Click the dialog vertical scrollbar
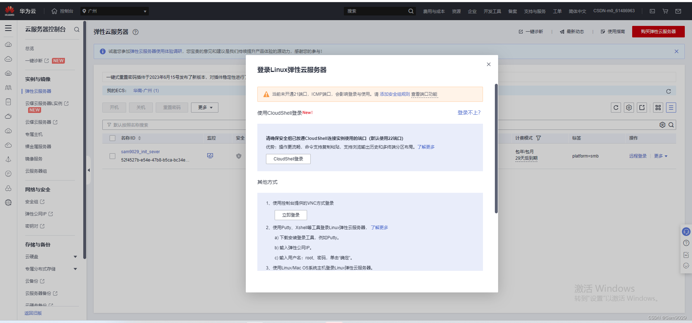Image resolution: width=692 pixels, height=323 pixels. pos(496,149)
